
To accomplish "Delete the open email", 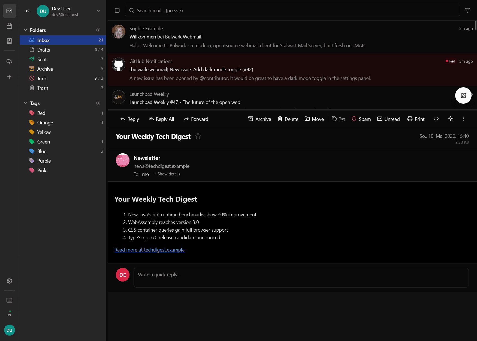I will pos(288,119).
